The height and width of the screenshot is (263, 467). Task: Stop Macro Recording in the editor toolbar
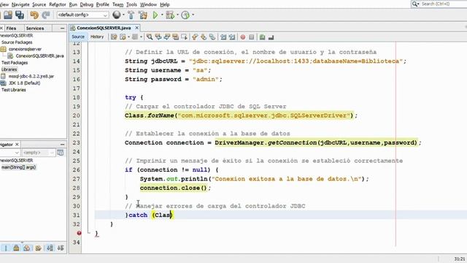251,37
